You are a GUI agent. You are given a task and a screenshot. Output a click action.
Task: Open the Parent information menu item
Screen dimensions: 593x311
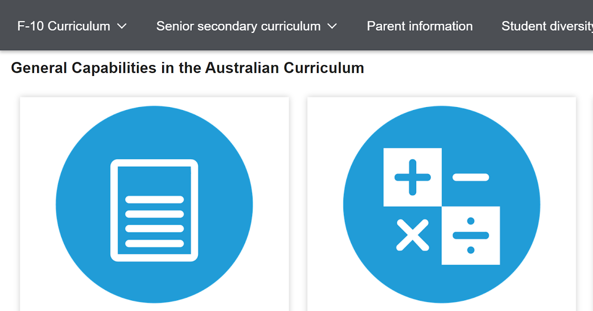coord(419,26)
